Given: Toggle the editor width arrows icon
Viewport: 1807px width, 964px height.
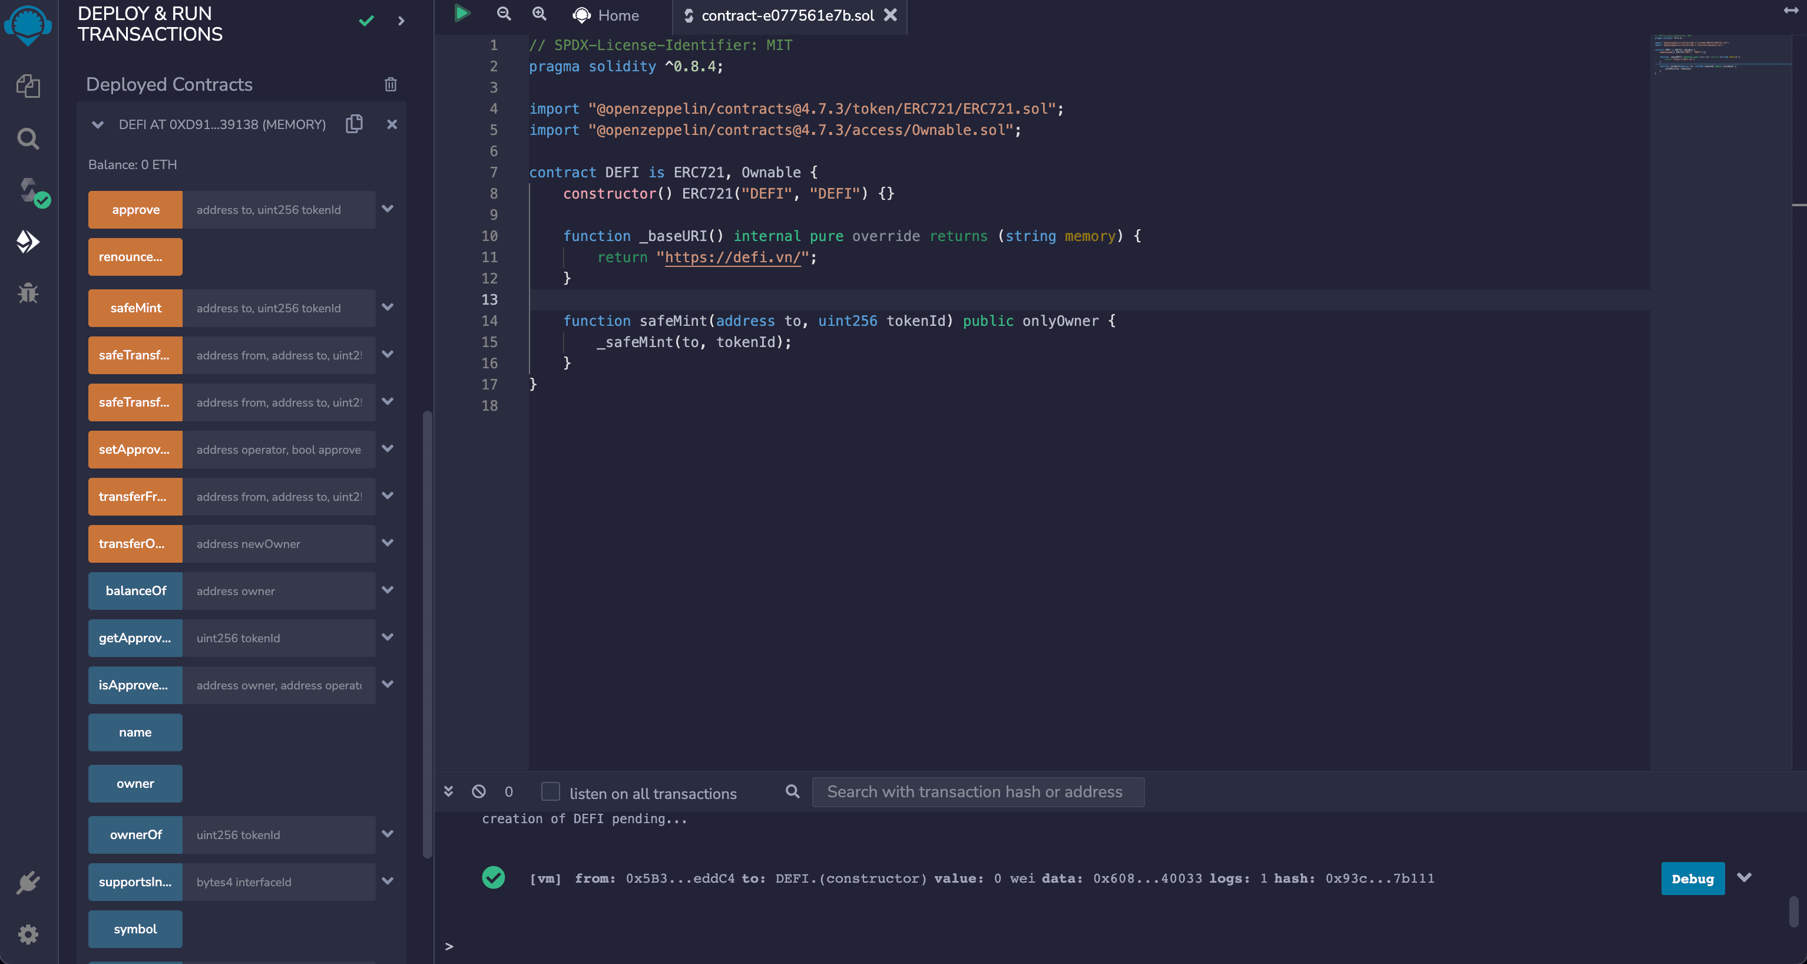Looking at the screenshot, I should 1791,10.
